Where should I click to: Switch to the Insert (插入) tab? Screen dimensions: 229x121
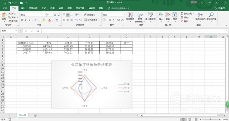click(23, 8)
